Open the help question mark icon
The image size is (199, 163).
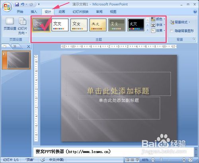[195, 12]
